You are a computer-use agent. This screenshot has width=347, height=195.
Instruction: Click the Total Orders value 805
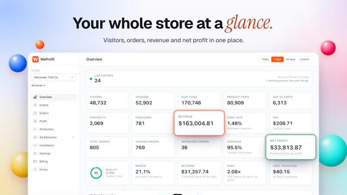click(x=94, y=147)
